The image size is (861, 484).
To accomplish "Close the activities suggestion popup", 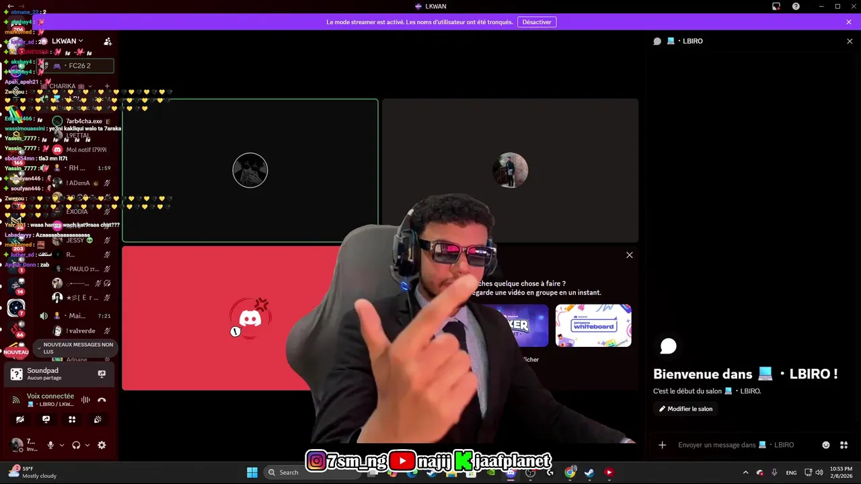I will point(630,255).
